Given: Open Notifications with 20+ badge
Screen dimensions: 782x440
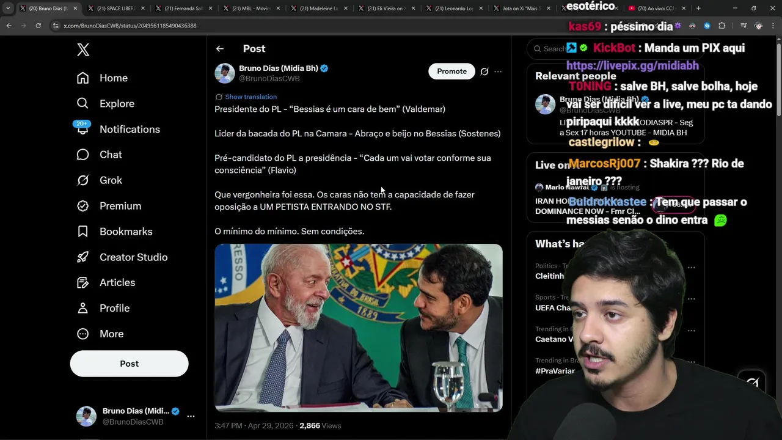Looking at the screenshot, I should [x=118, y=130].
